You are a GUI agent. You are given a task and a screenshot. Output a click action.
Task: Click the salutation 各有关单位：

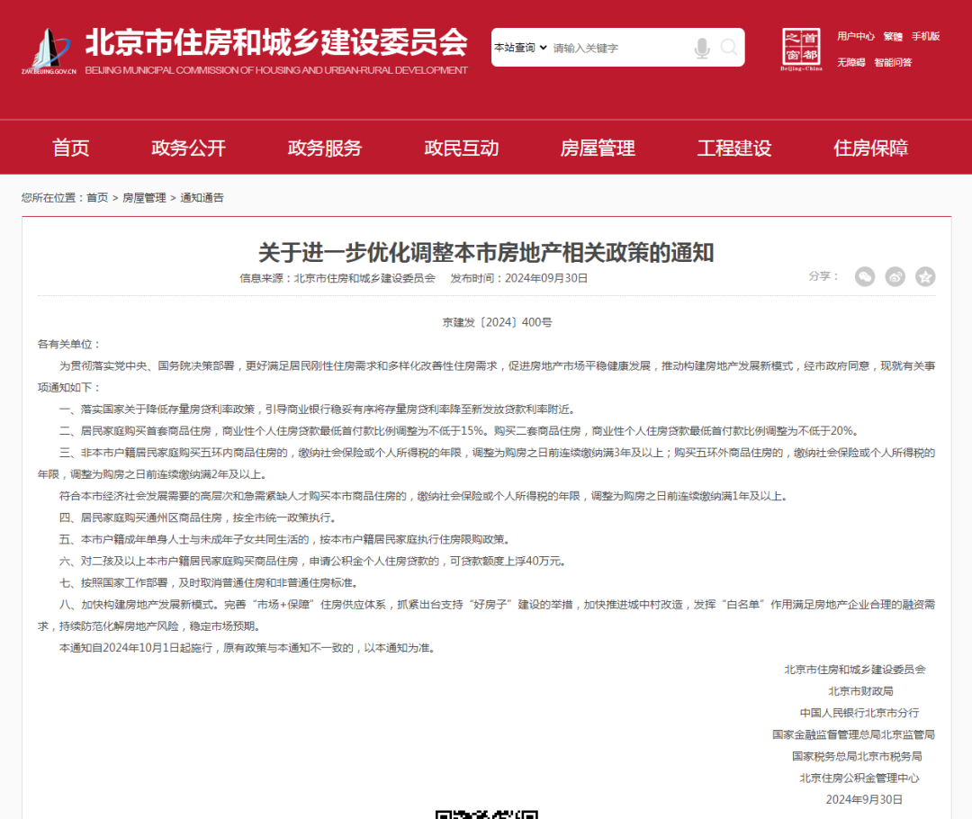(68, 344)
